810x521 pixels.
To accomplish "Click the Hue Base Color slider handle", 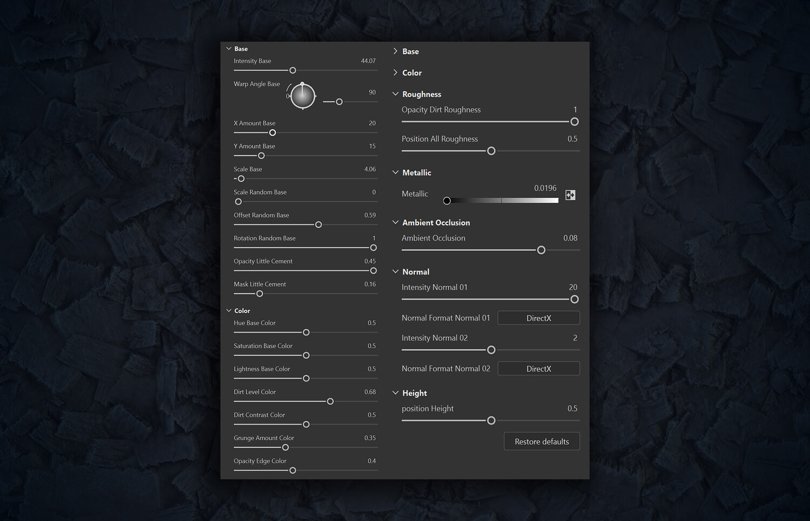I will pos(306,332).
